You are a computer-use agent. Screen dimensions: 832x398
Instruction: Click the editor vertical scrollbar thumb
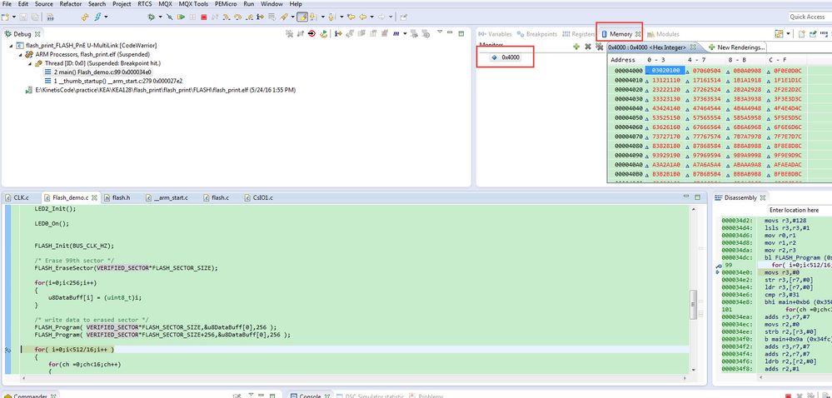(x=693, y=305)
